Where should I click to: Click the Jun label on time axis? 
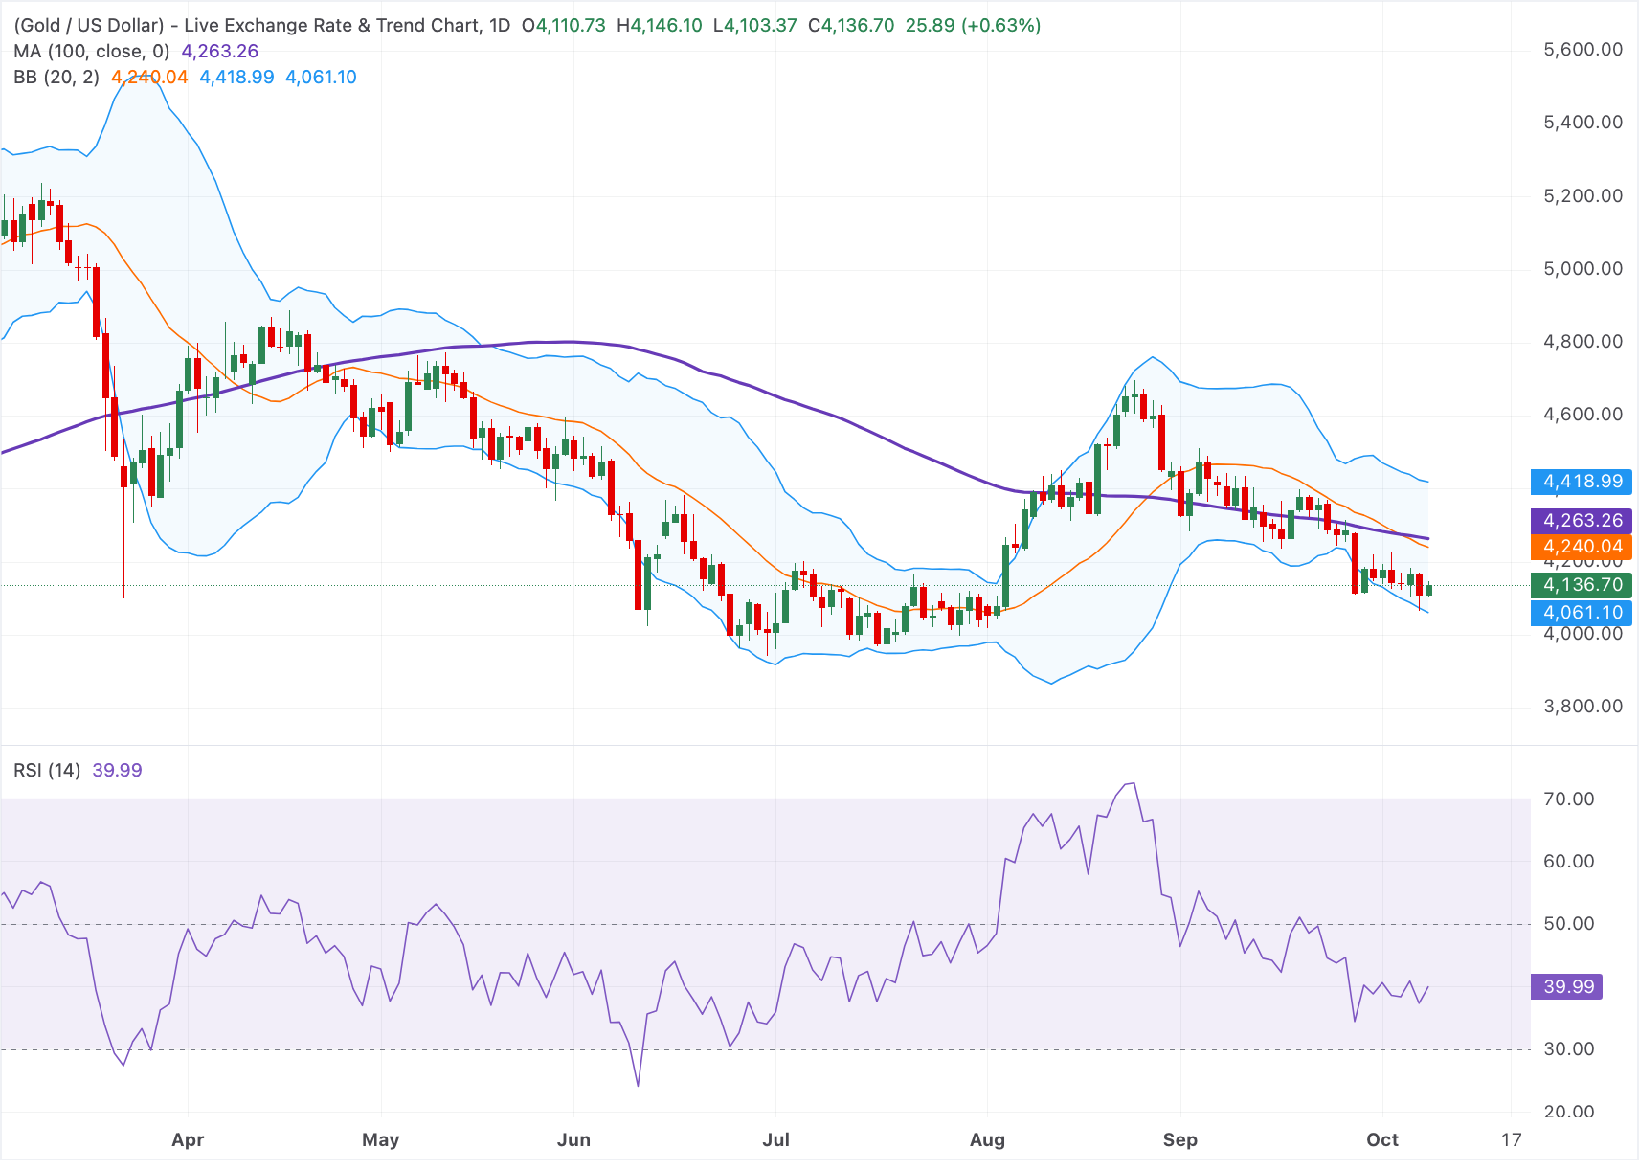(573, 1139)
